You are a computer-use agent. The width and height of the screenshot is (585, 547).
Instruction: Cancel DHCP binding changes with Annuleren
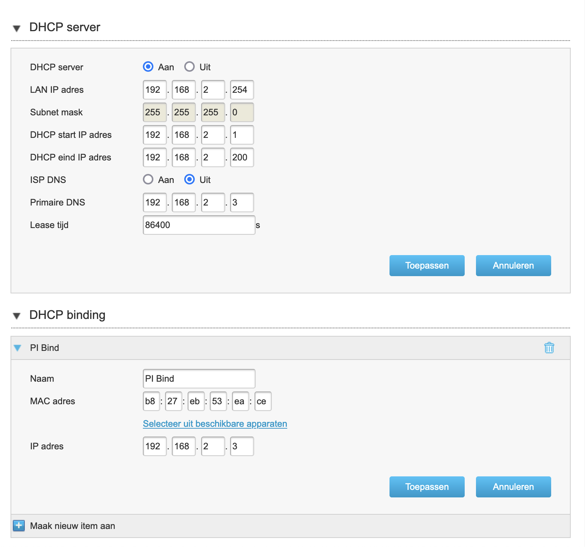click(513, 487)
